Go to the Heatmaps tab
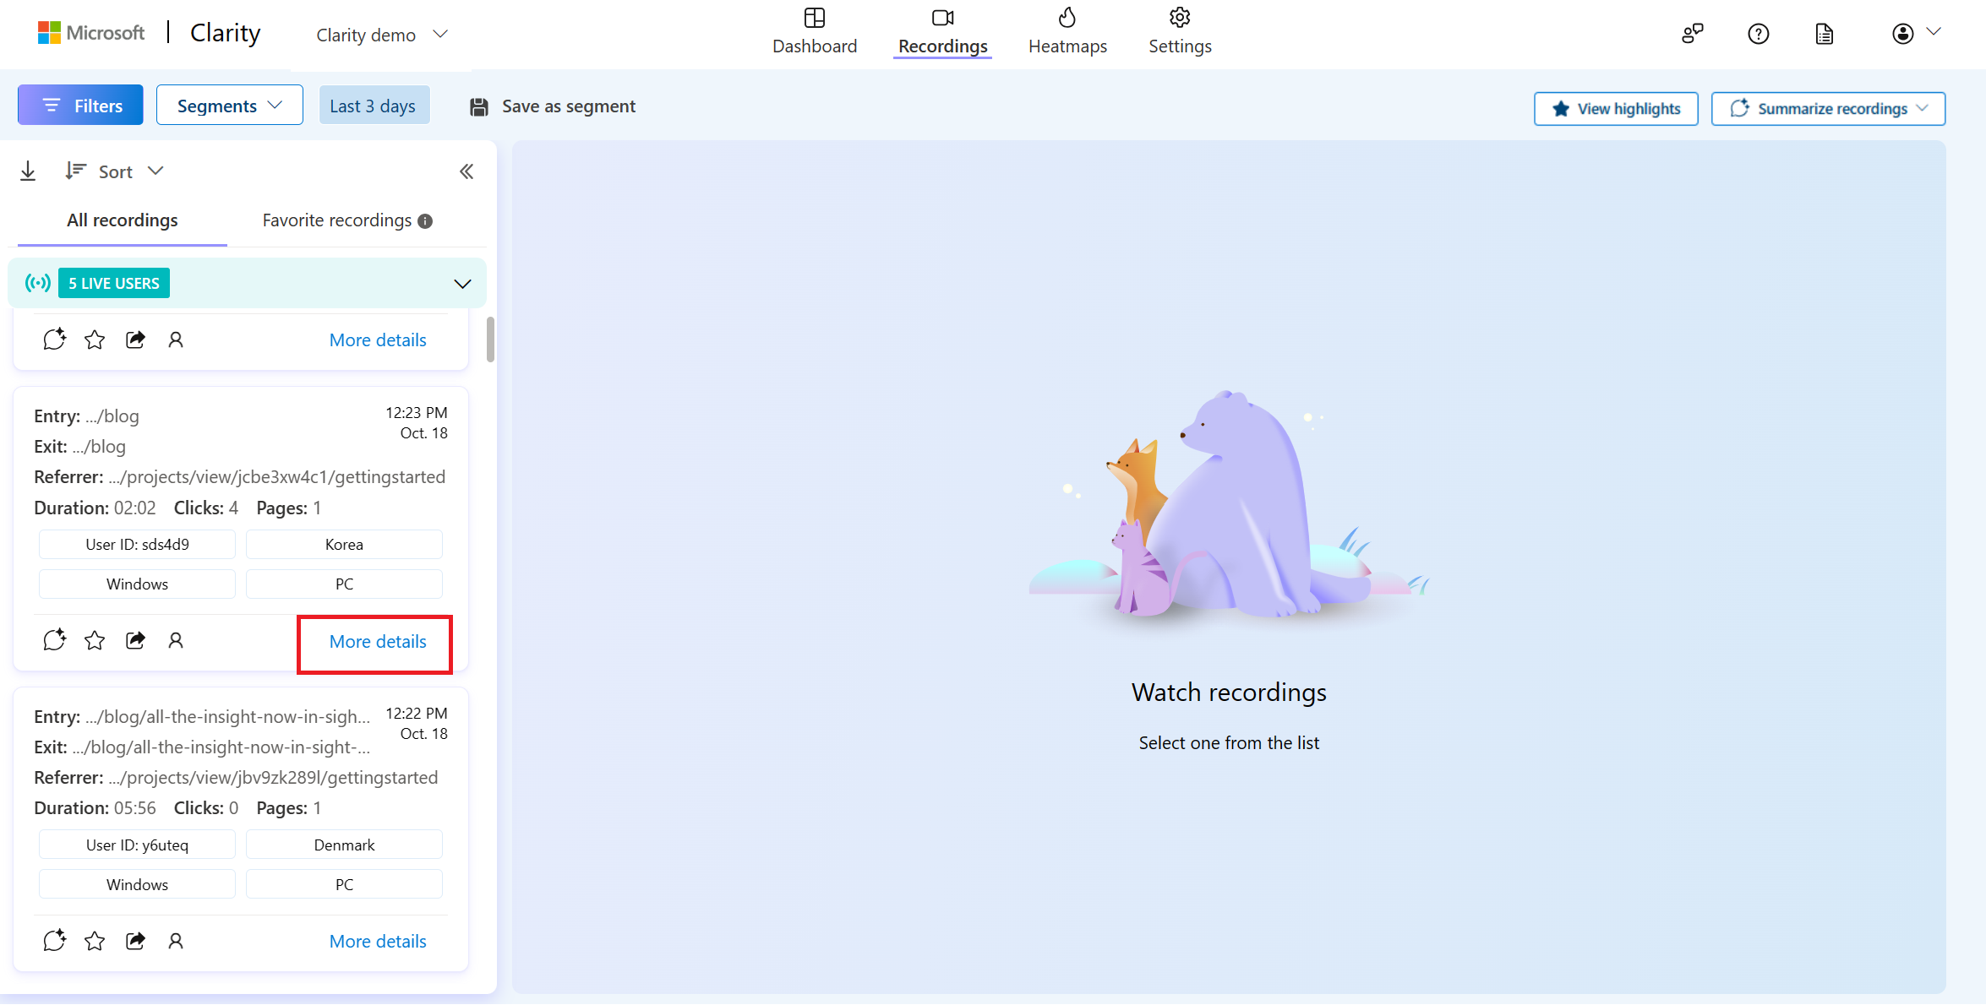The height and width of the screenshot is (1005, 1986). (x=1067, y=32)
